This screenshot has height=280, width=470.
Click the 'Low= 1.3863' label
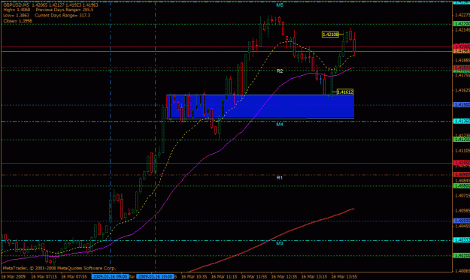17,15
